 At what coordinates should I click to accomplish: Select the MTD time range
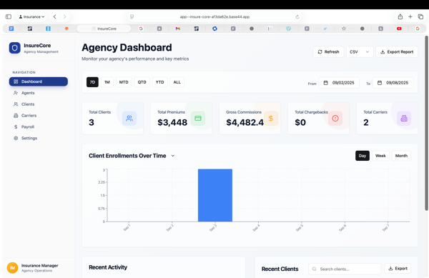(x=124, y=82)
